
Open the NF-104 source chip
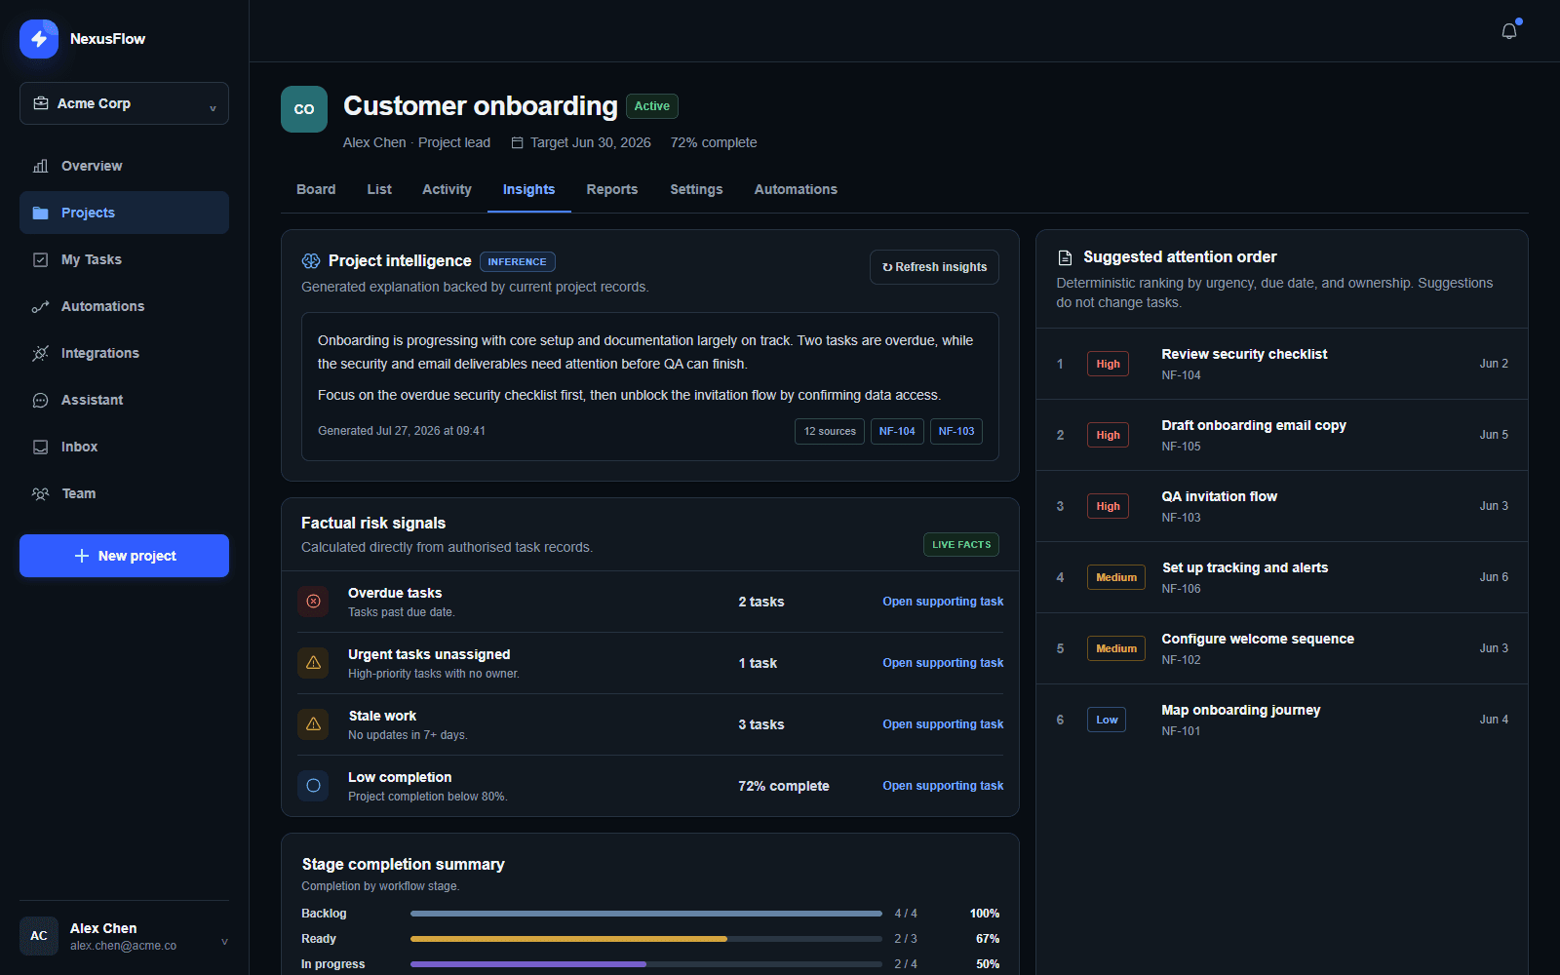pos(897,431)
